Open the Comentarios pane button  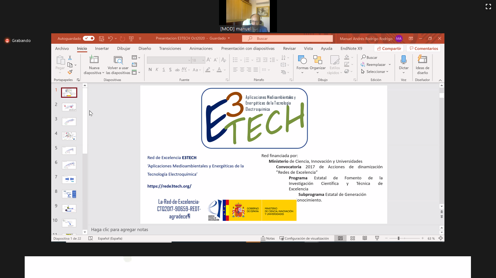(423, 49)
